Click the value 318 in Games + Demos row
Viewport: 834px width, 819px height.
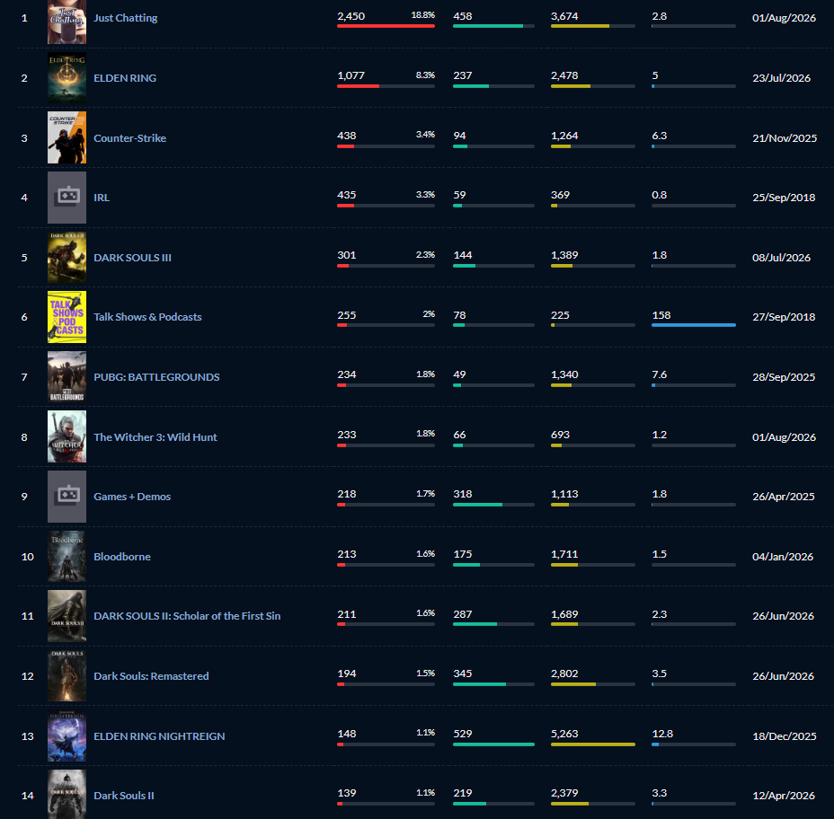point(462,494)
